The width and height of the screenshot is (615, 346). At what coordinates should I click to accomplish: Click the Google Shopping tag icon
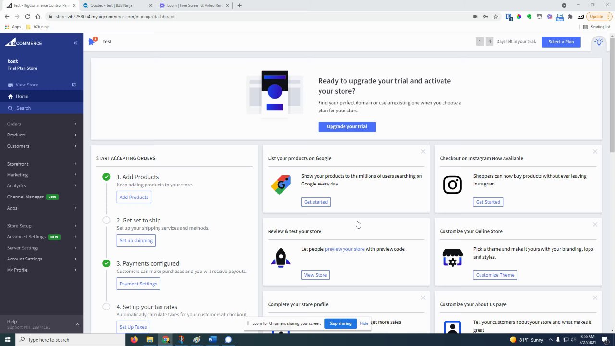coord(281,185)
